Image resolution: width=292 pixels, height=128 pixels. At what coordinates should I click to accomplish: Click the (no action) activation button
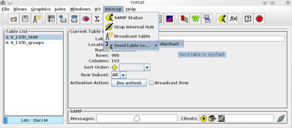[x=129, y=83]
